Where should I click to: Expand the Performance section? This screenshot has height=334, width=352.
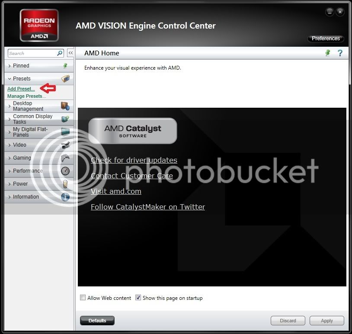(x=39, y=171)
